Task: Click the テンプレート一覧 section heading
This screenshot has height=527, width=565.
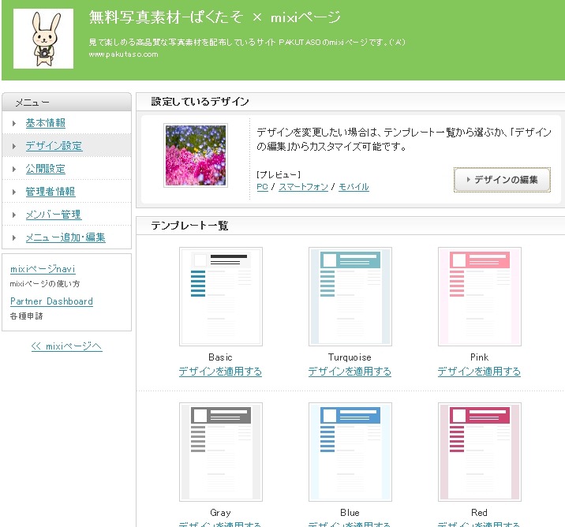Action: click(189, 226)
